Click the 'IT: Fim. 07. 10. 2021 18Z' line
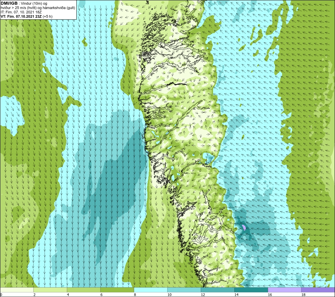This screenshot has height=297, width=335. pos(21,12)
